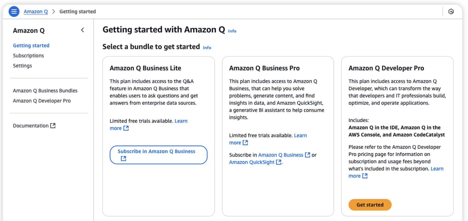Open Settings from the sidebar

(22, 65)
